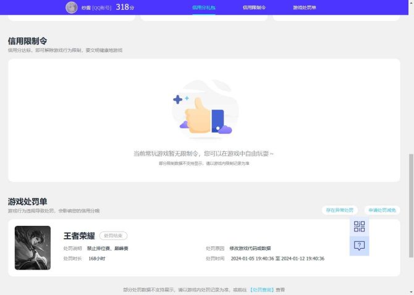The height and width of the screenshot is (295, 414).
Task: Click the 王者荣耀 game title
Action: click(79, 236)
